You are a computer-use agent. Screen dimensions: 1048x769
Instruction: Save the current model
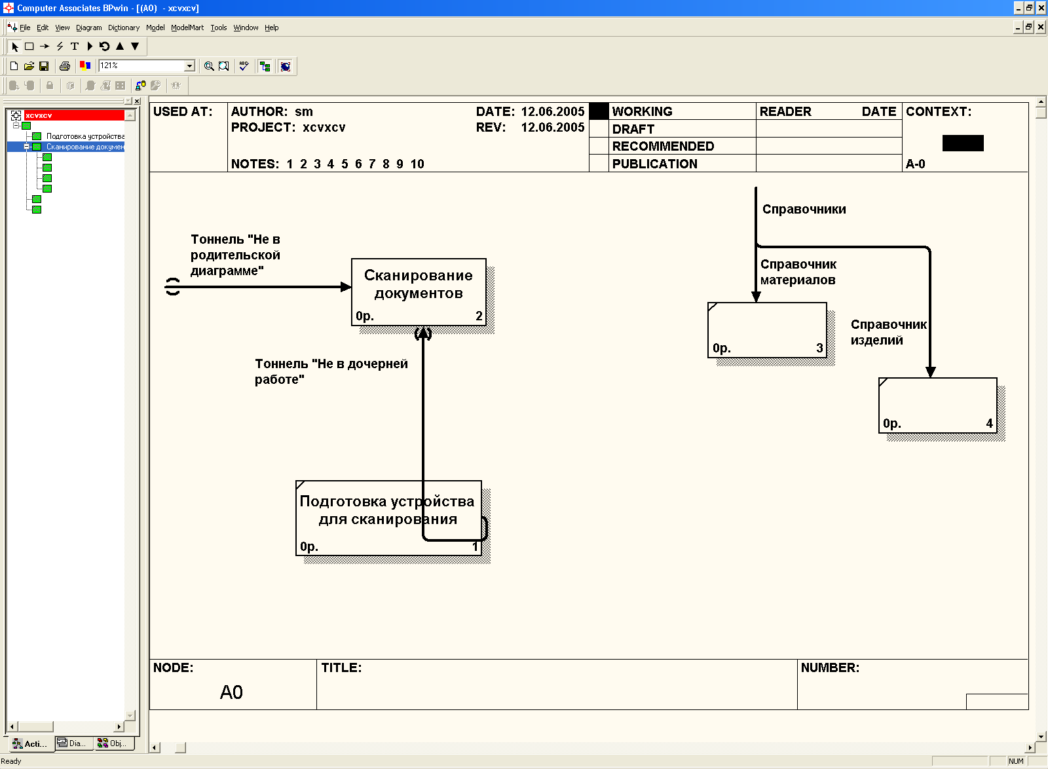click(x=44, y=66)
